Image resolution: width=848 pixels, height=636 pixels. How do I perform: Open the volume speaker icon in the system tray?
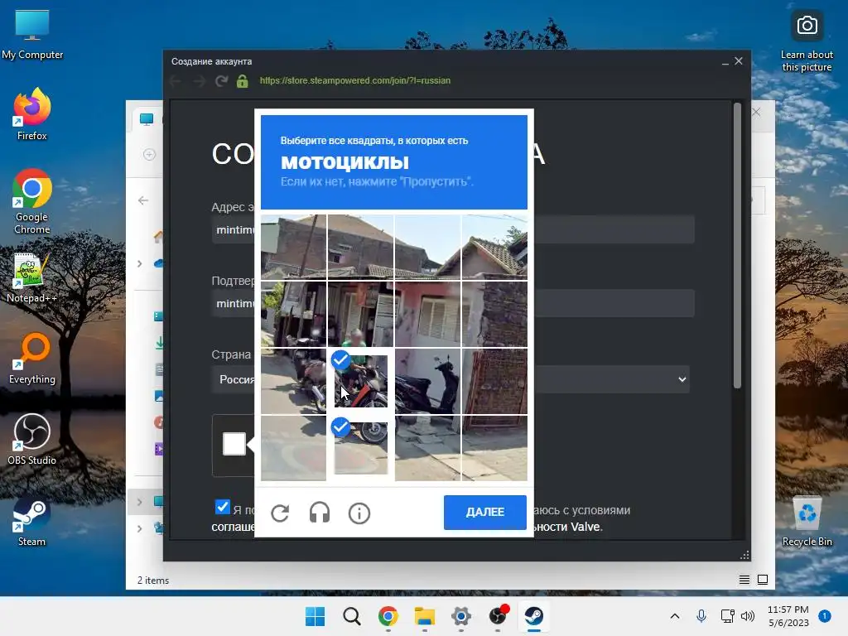[x=748, y=616]
